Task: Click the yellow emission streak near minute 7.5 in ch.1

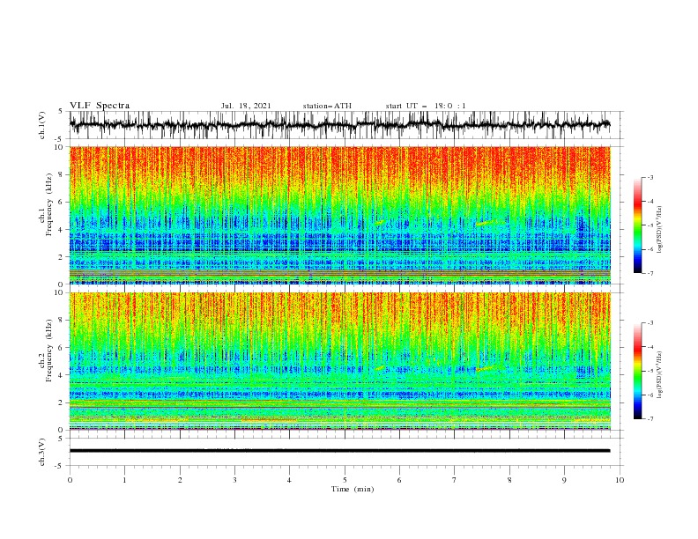Action: [x=486, y=222]
